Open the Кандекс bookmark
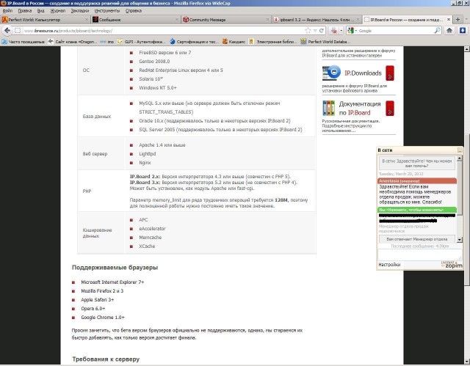The height and width of the screenshot is (366, 470). tap(234, 42)
